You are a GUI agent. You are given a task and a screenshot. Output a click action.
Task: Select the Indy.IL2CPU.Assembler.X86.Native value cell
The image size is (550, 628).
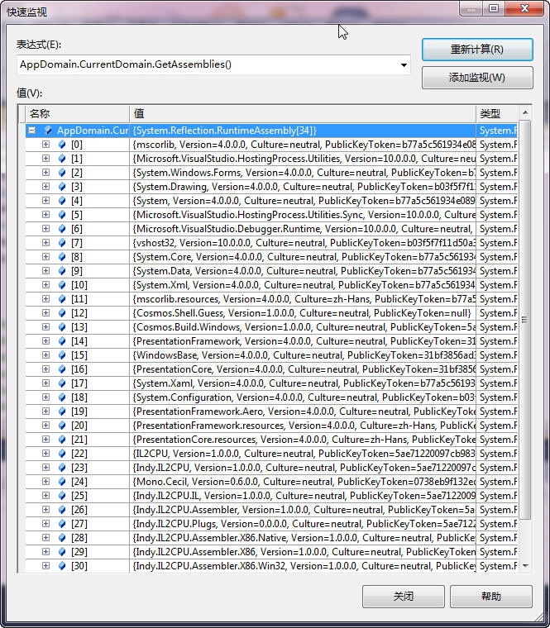pos(303,538)
